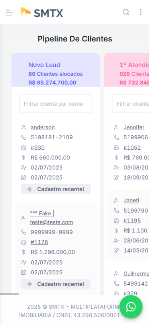Focus Novo Lead filter by name field

point(56,104)
